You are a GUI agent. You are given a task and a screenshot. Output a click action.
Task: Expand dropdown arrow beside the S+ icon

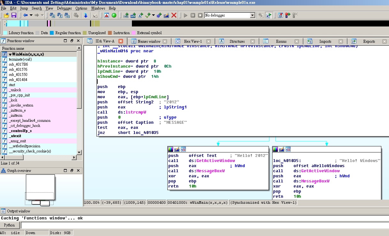click(153, 15)
